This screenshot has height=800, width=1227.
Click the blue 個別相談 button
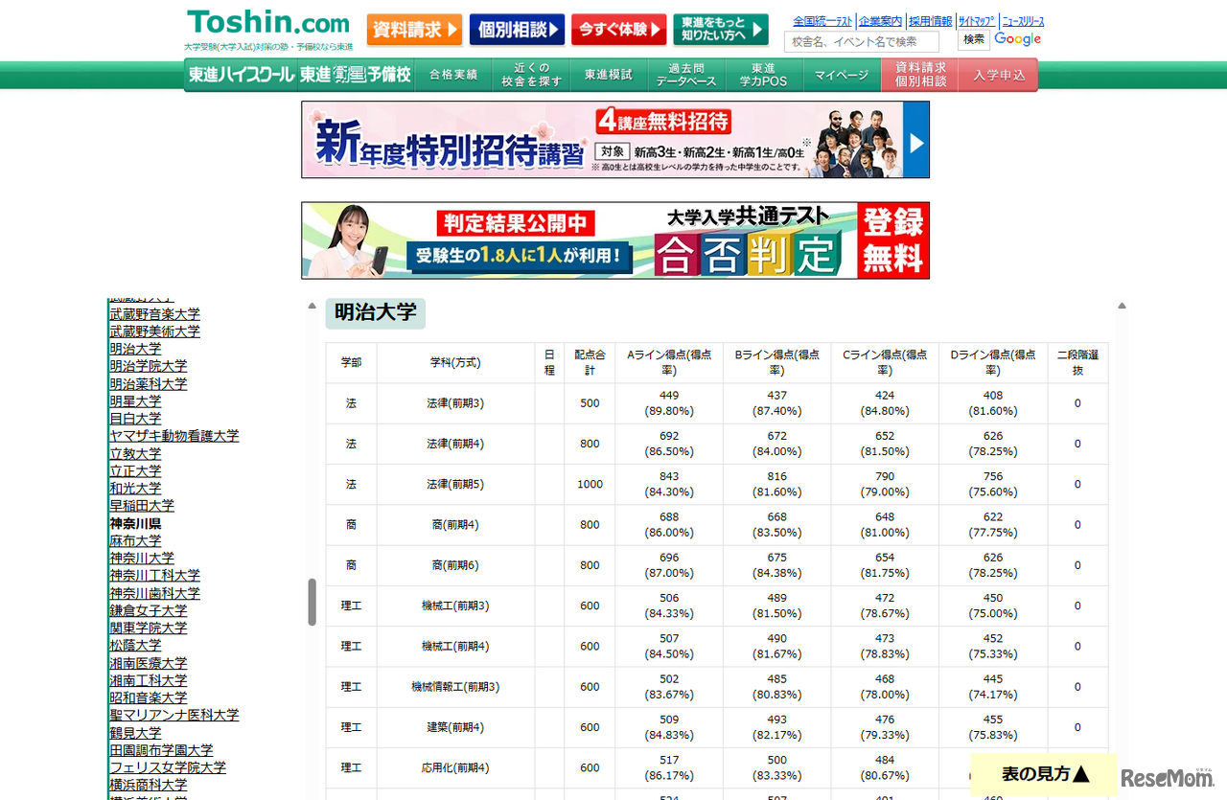[x=517, y=30]
